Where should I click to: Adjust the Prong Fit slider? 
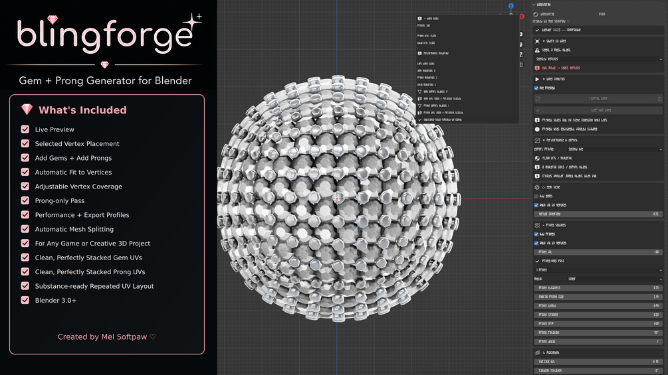599,252
